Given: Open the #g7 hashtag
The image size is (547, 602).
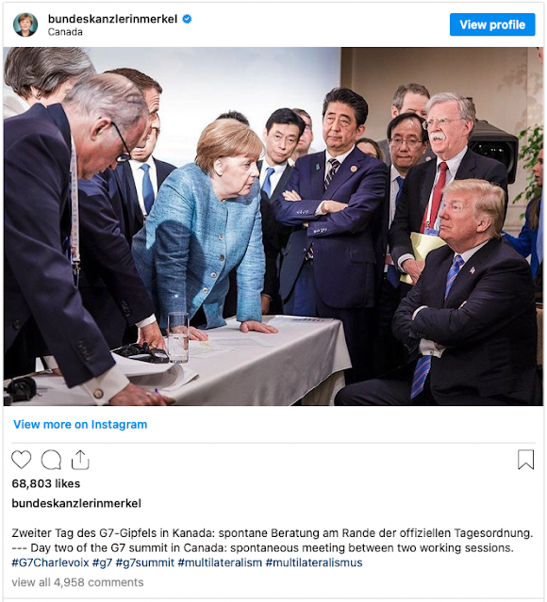Looking at the screenshot, I should pyautogui.click(x=102, y=562).
